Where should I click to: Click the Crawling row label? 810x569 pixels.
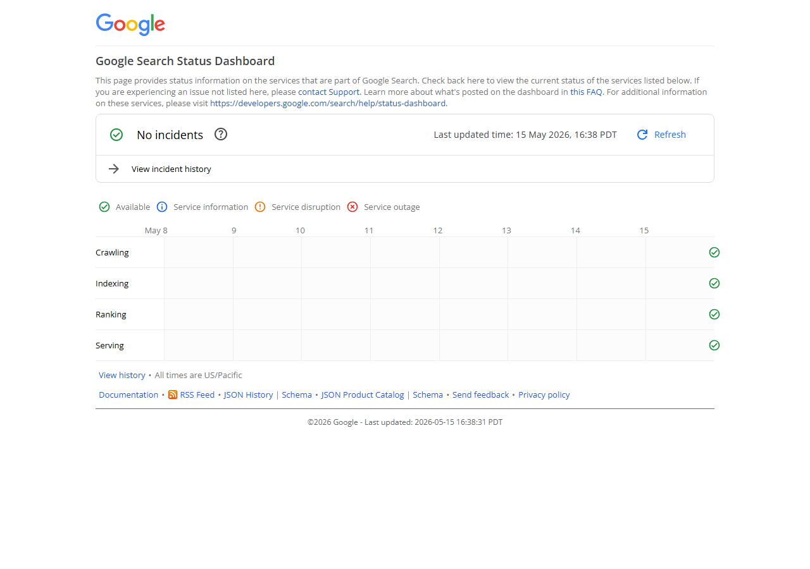(112, 252)
